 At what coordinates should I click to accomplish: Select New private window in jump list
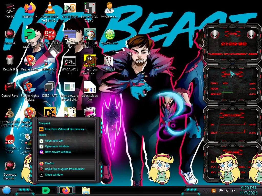(x=55, y=152)
